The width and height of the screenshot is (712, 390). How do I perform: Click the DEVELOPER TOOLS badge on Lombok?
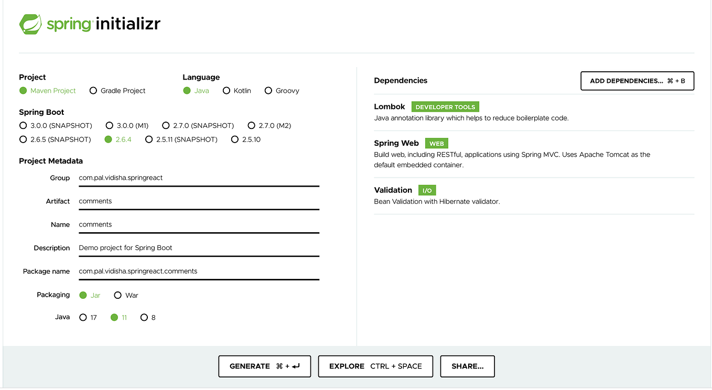(x=445, y=106)
